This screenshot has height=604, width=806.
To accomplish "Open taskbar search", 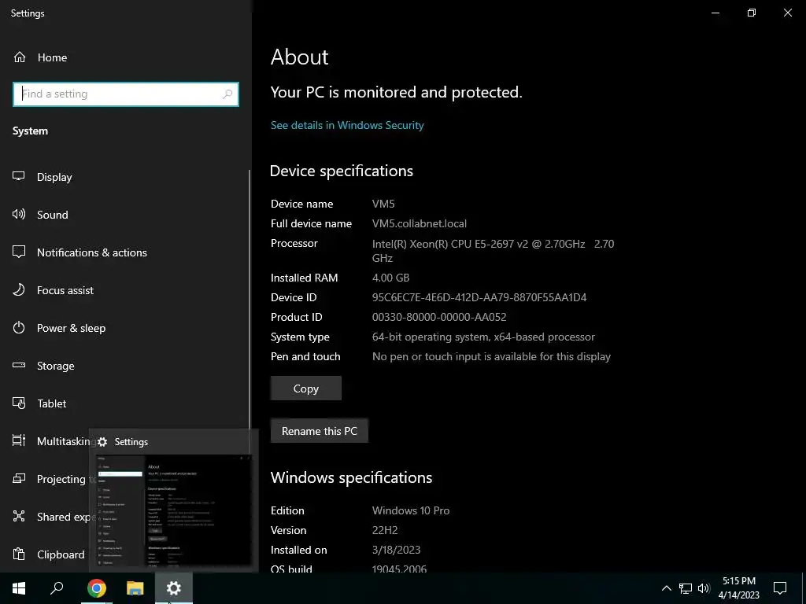I will click(57, 588).
